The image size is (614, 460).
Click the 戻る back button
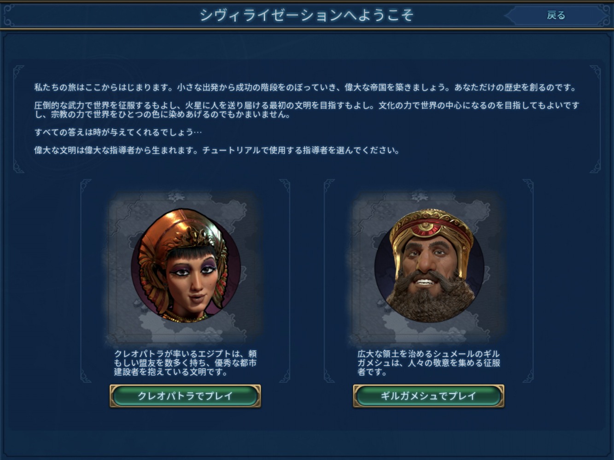[x=556, y=15]
